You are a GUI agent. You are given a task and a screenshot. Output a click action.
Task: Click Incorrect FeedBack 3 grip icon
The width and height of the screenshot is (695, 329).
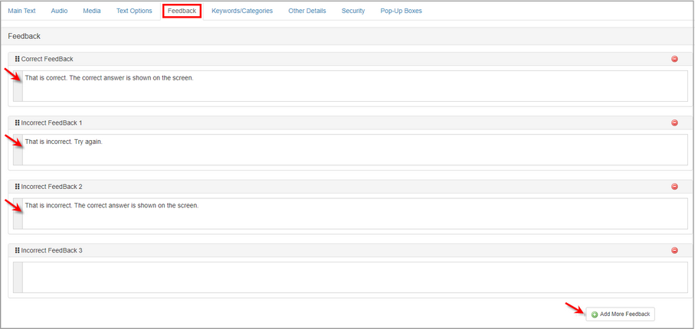[x=17, y=250]
